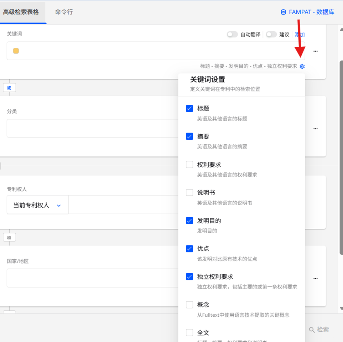Toggle the 建议 switch
The height and width of the screenshot is (342, 343).
271,35
